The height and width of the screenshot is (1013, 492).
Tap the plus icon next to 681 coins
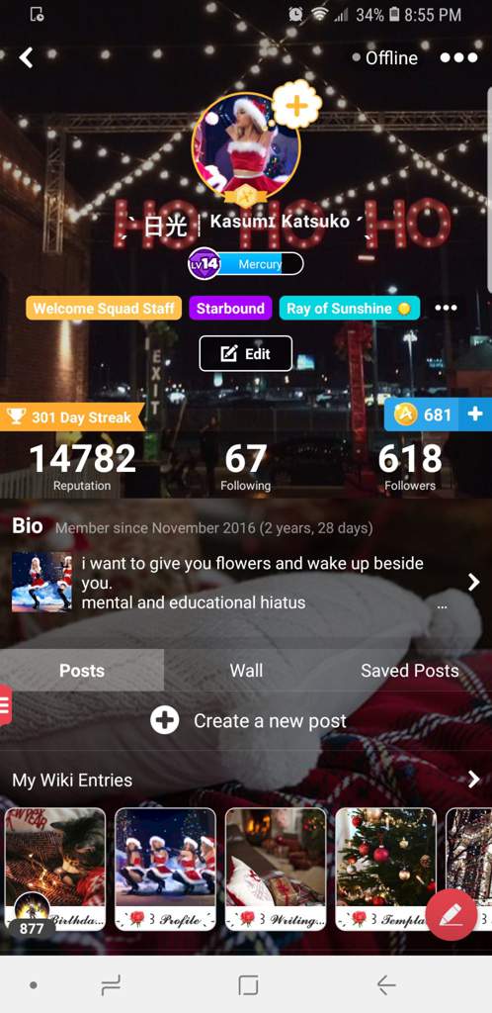[x=475, y=414]
